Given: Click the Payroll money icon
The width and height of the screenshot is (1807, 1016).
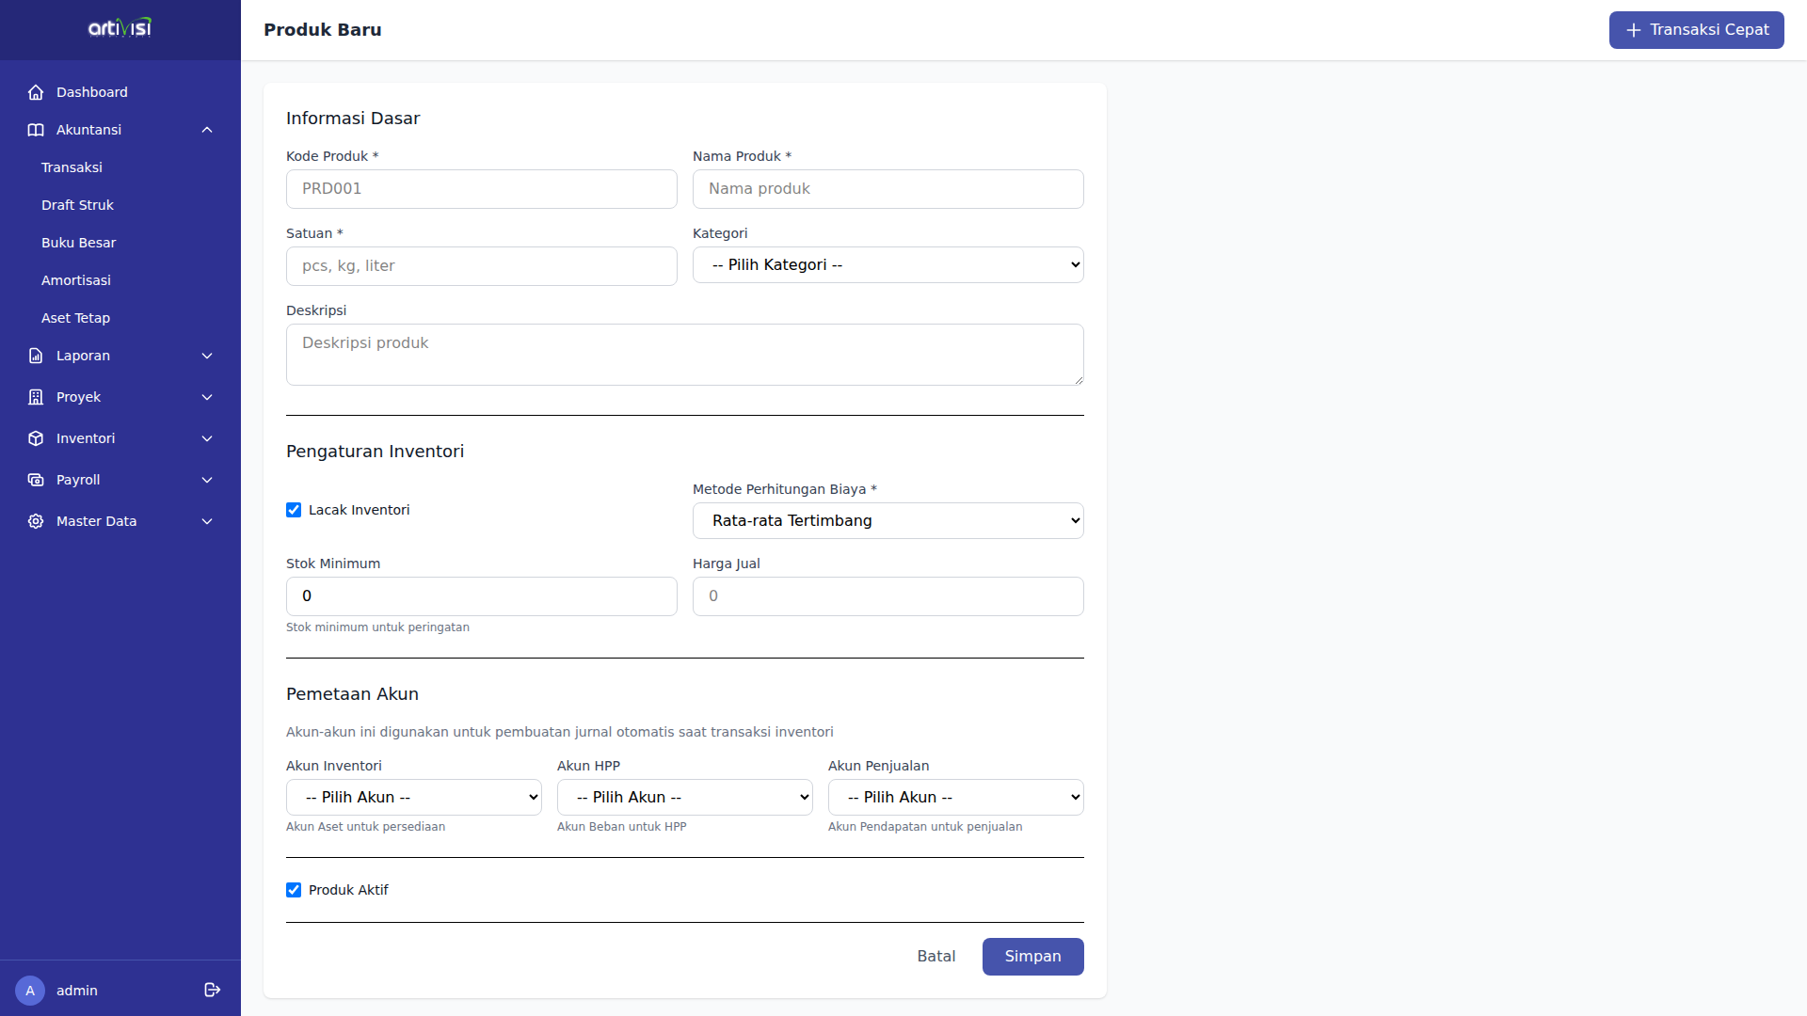Looking at the screenshot, I should point(36,480).
